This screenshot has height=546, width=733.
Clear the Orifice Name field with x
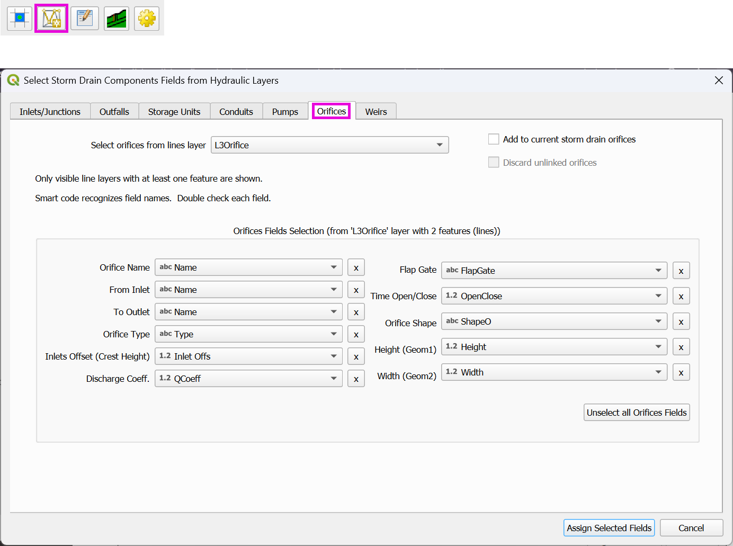tap(356, 268)
